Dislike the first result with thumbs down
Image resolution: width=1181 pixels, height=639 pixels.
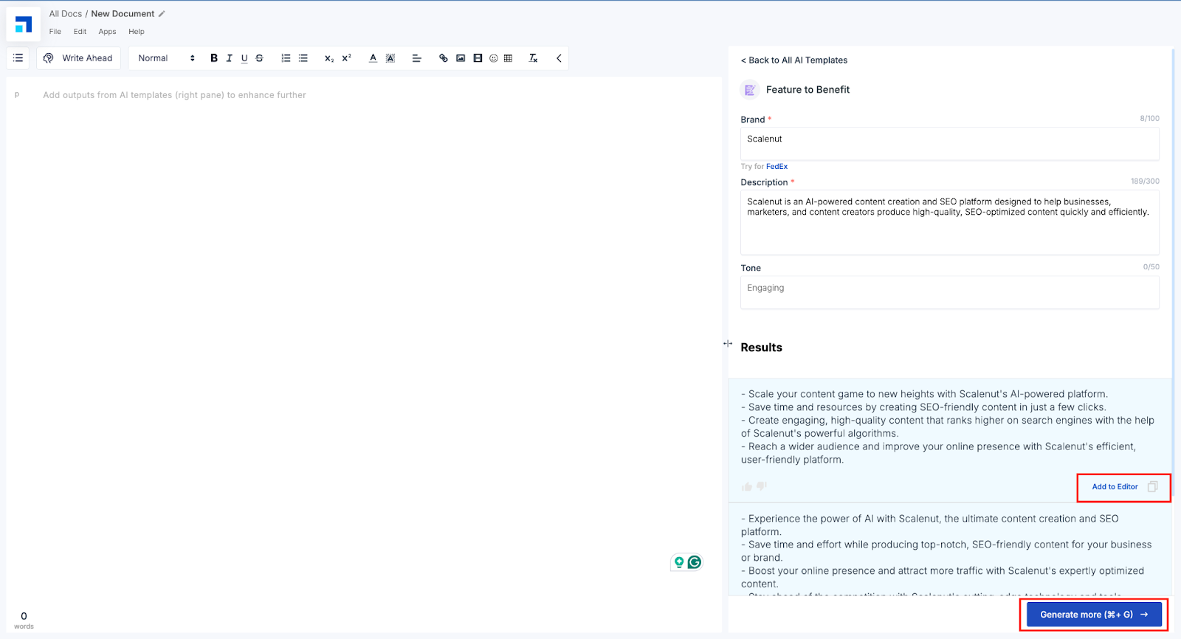pyautogui.click(x=762, y=487)
